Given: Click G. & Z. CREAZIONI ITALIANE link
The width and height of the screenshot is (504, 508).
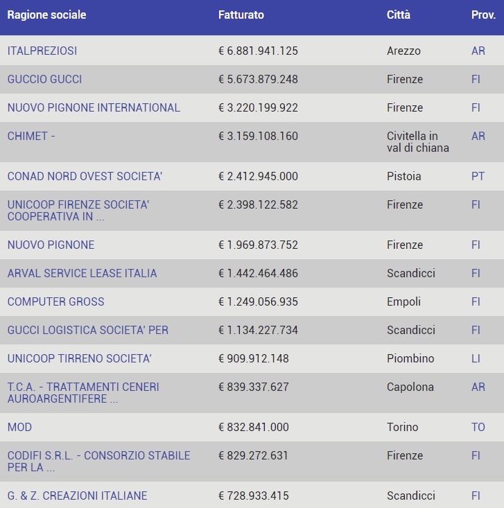Looking at the screenshot, I should [77, 496].
